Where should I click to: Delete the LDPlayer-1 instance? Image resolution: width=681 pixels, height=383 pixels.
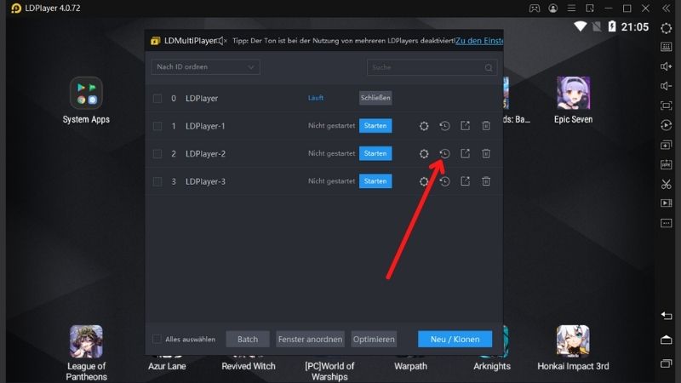click(x=486, y=126)
